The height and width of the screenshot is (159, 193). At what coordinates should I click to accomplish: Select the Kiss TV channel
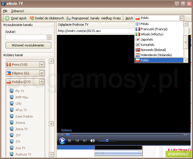tap(20, 148)
